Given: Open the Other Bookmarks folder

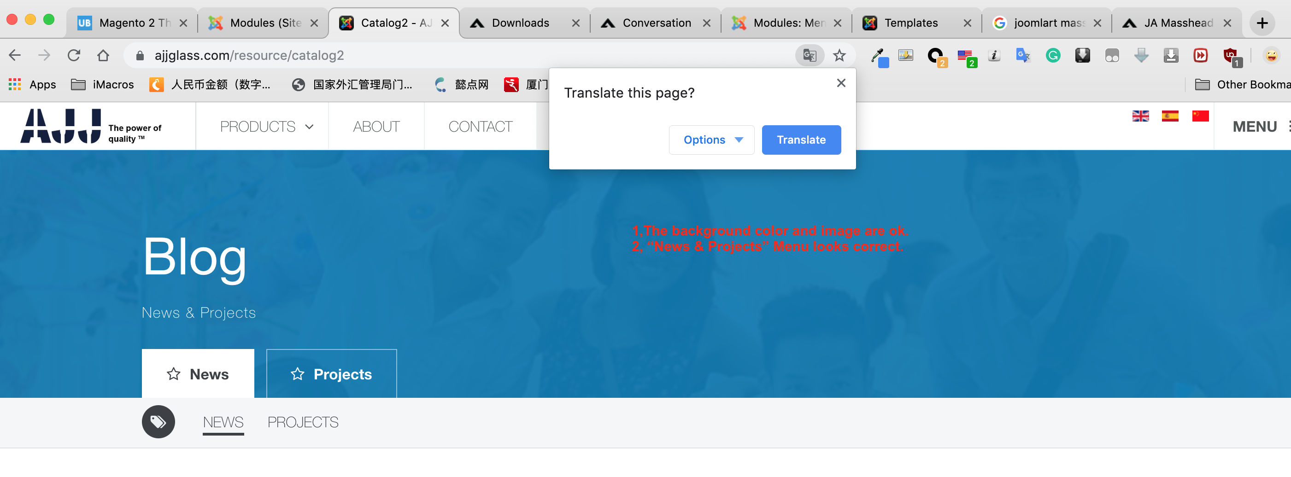Looking at the screenshot, I should pos(1242,84).
